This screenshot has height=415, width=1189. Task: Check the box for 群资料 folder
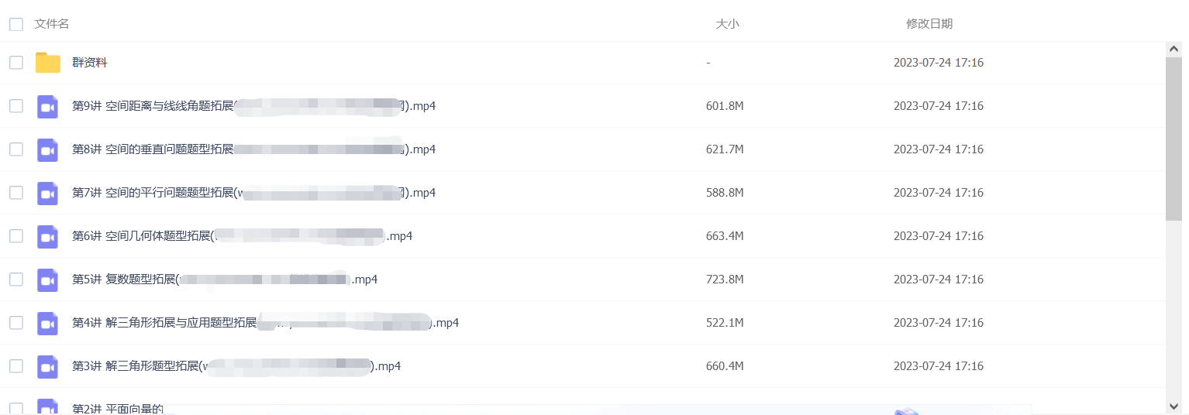tap(16, 63)
